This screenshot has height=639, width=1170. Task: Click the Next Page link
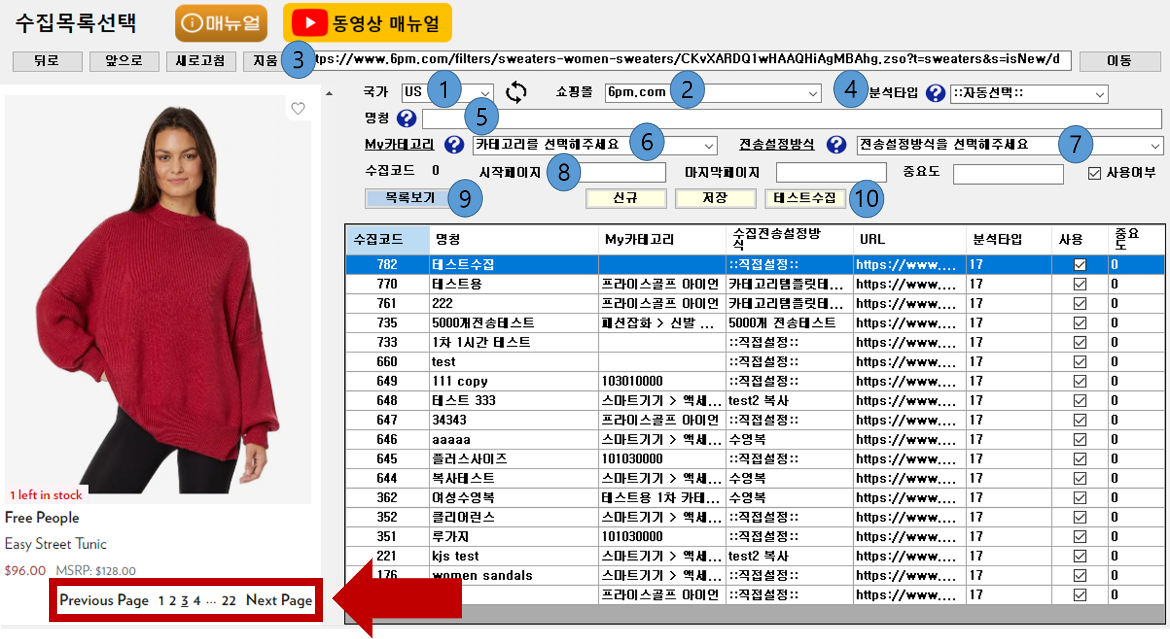[279, 600]
